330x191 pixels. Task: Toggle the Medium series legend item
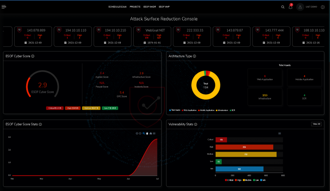[x=247, y=180]
